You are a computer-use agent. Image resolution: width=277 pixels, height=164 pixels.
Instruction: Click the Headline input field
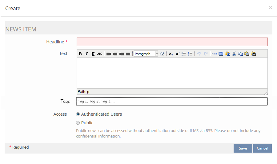[172, 42]
